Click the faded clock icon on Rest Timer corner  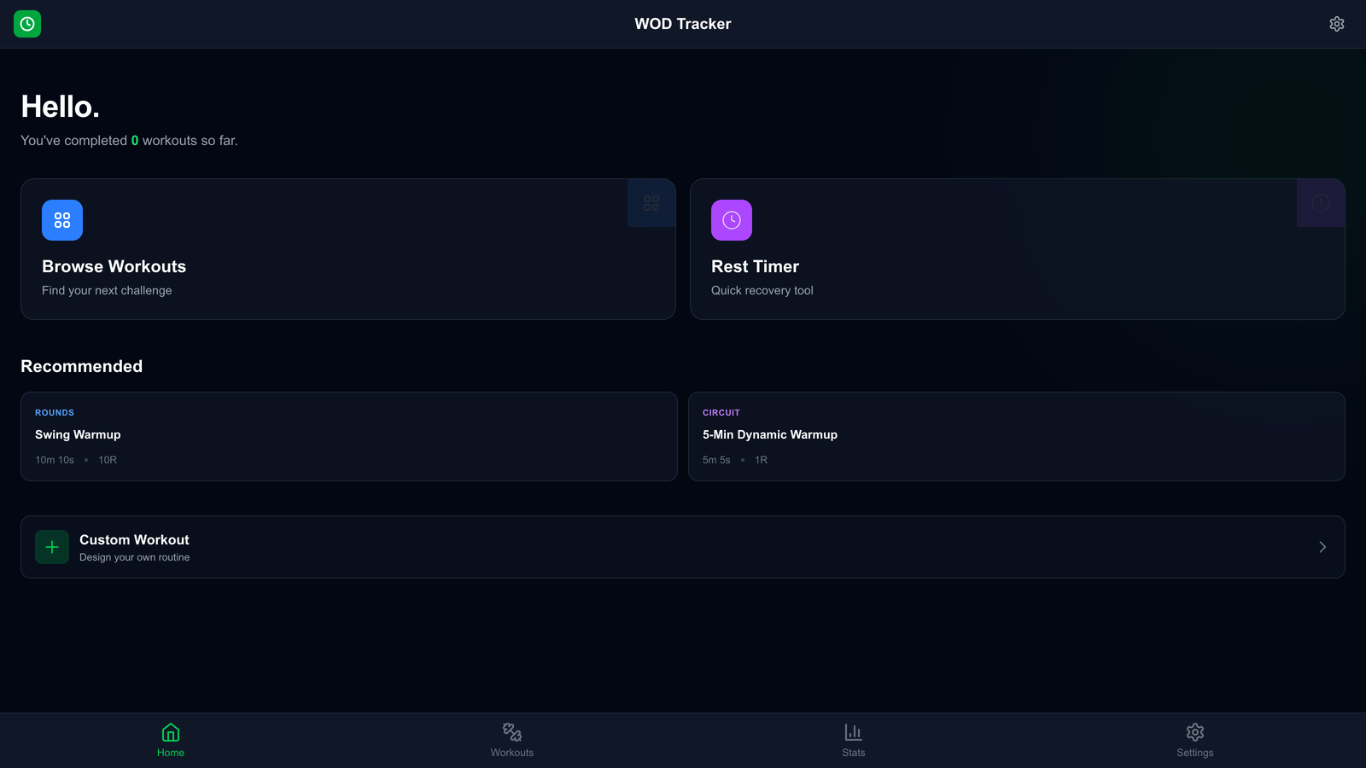coord(1321,203)
